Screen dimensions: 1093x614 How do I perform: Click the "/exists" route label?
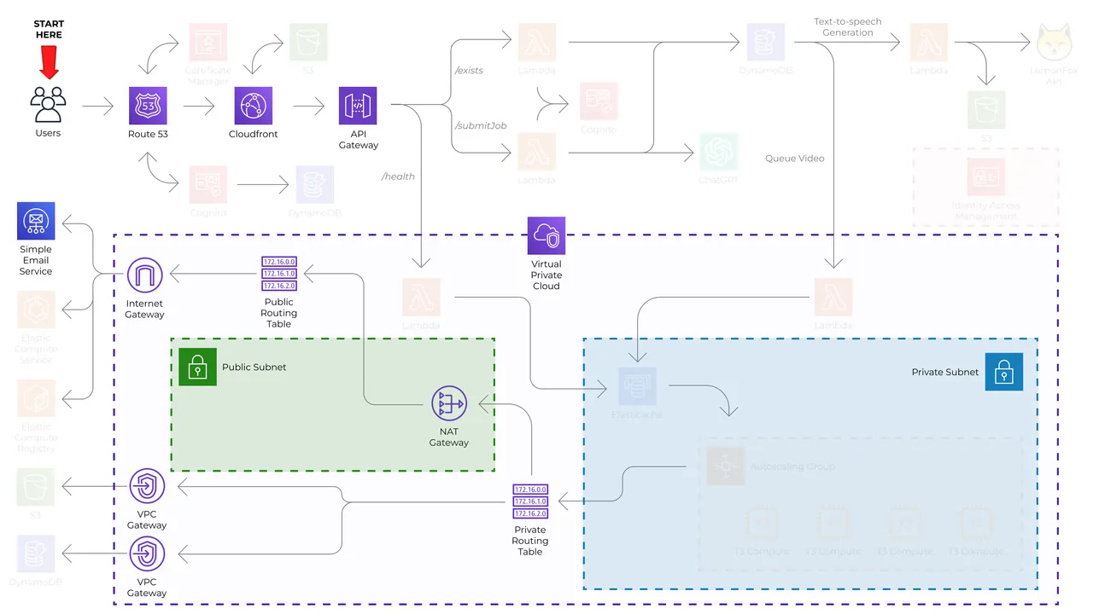point(469,71)
